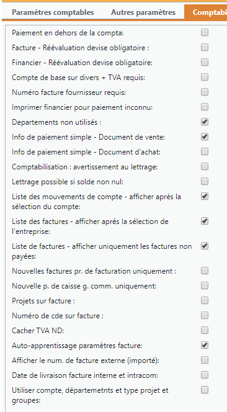This screenshot has height=412, width=227.
Task: Check Facture - Réévaluation devise obligatoire
Action: coord(205,48)
